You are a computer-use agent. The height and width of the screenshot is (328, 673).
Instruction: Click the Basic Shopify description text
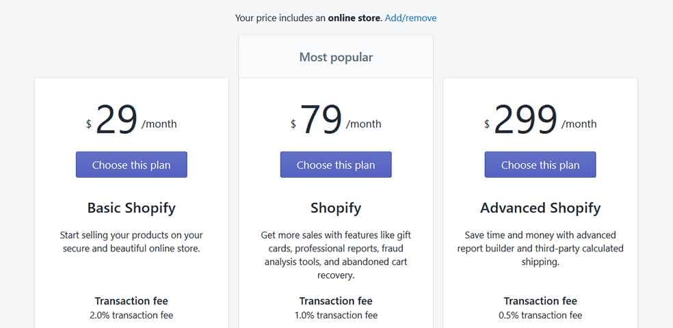point(131,242)
